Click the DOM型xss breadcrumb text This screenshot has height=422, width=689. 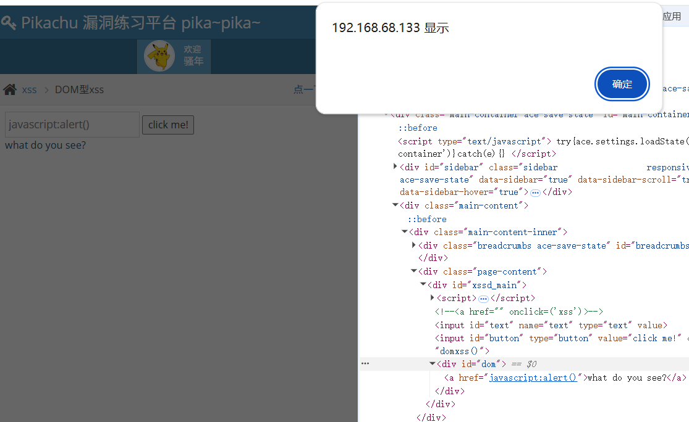[79, 89]
